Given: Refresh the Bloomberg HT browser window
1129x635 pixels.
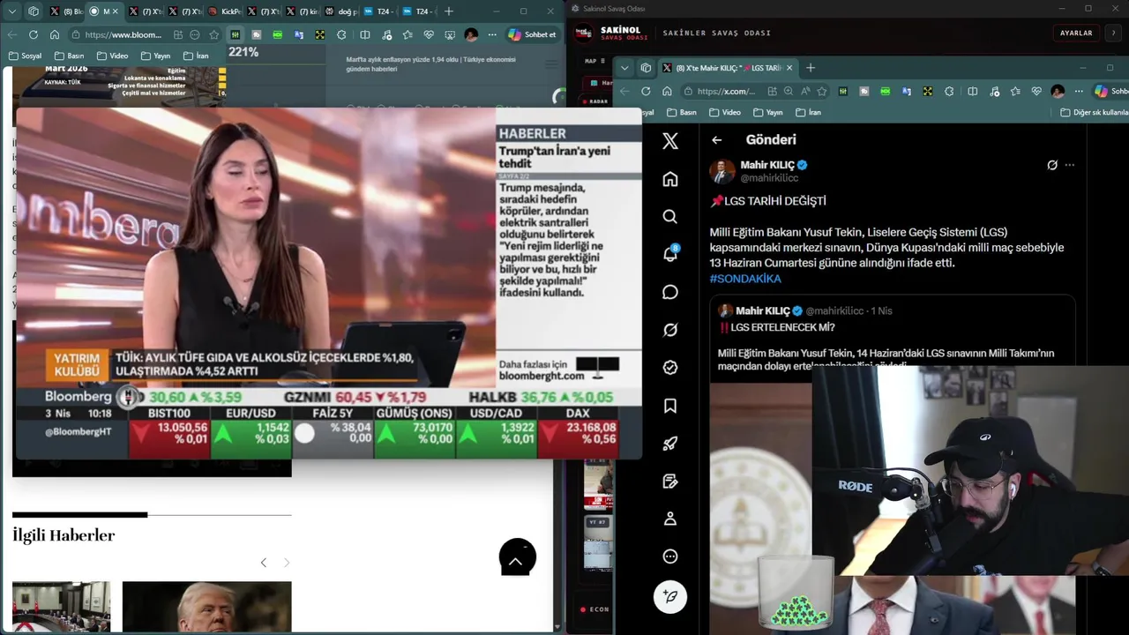Looking at the screenshot, I should click(x=34, y=34).
